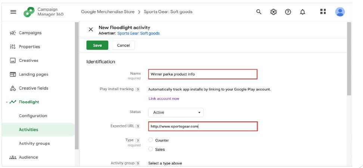The width and height of the screenshot is (363, 168).
Task: Click into the Expected URL field
Action: (x=203, y=126)
